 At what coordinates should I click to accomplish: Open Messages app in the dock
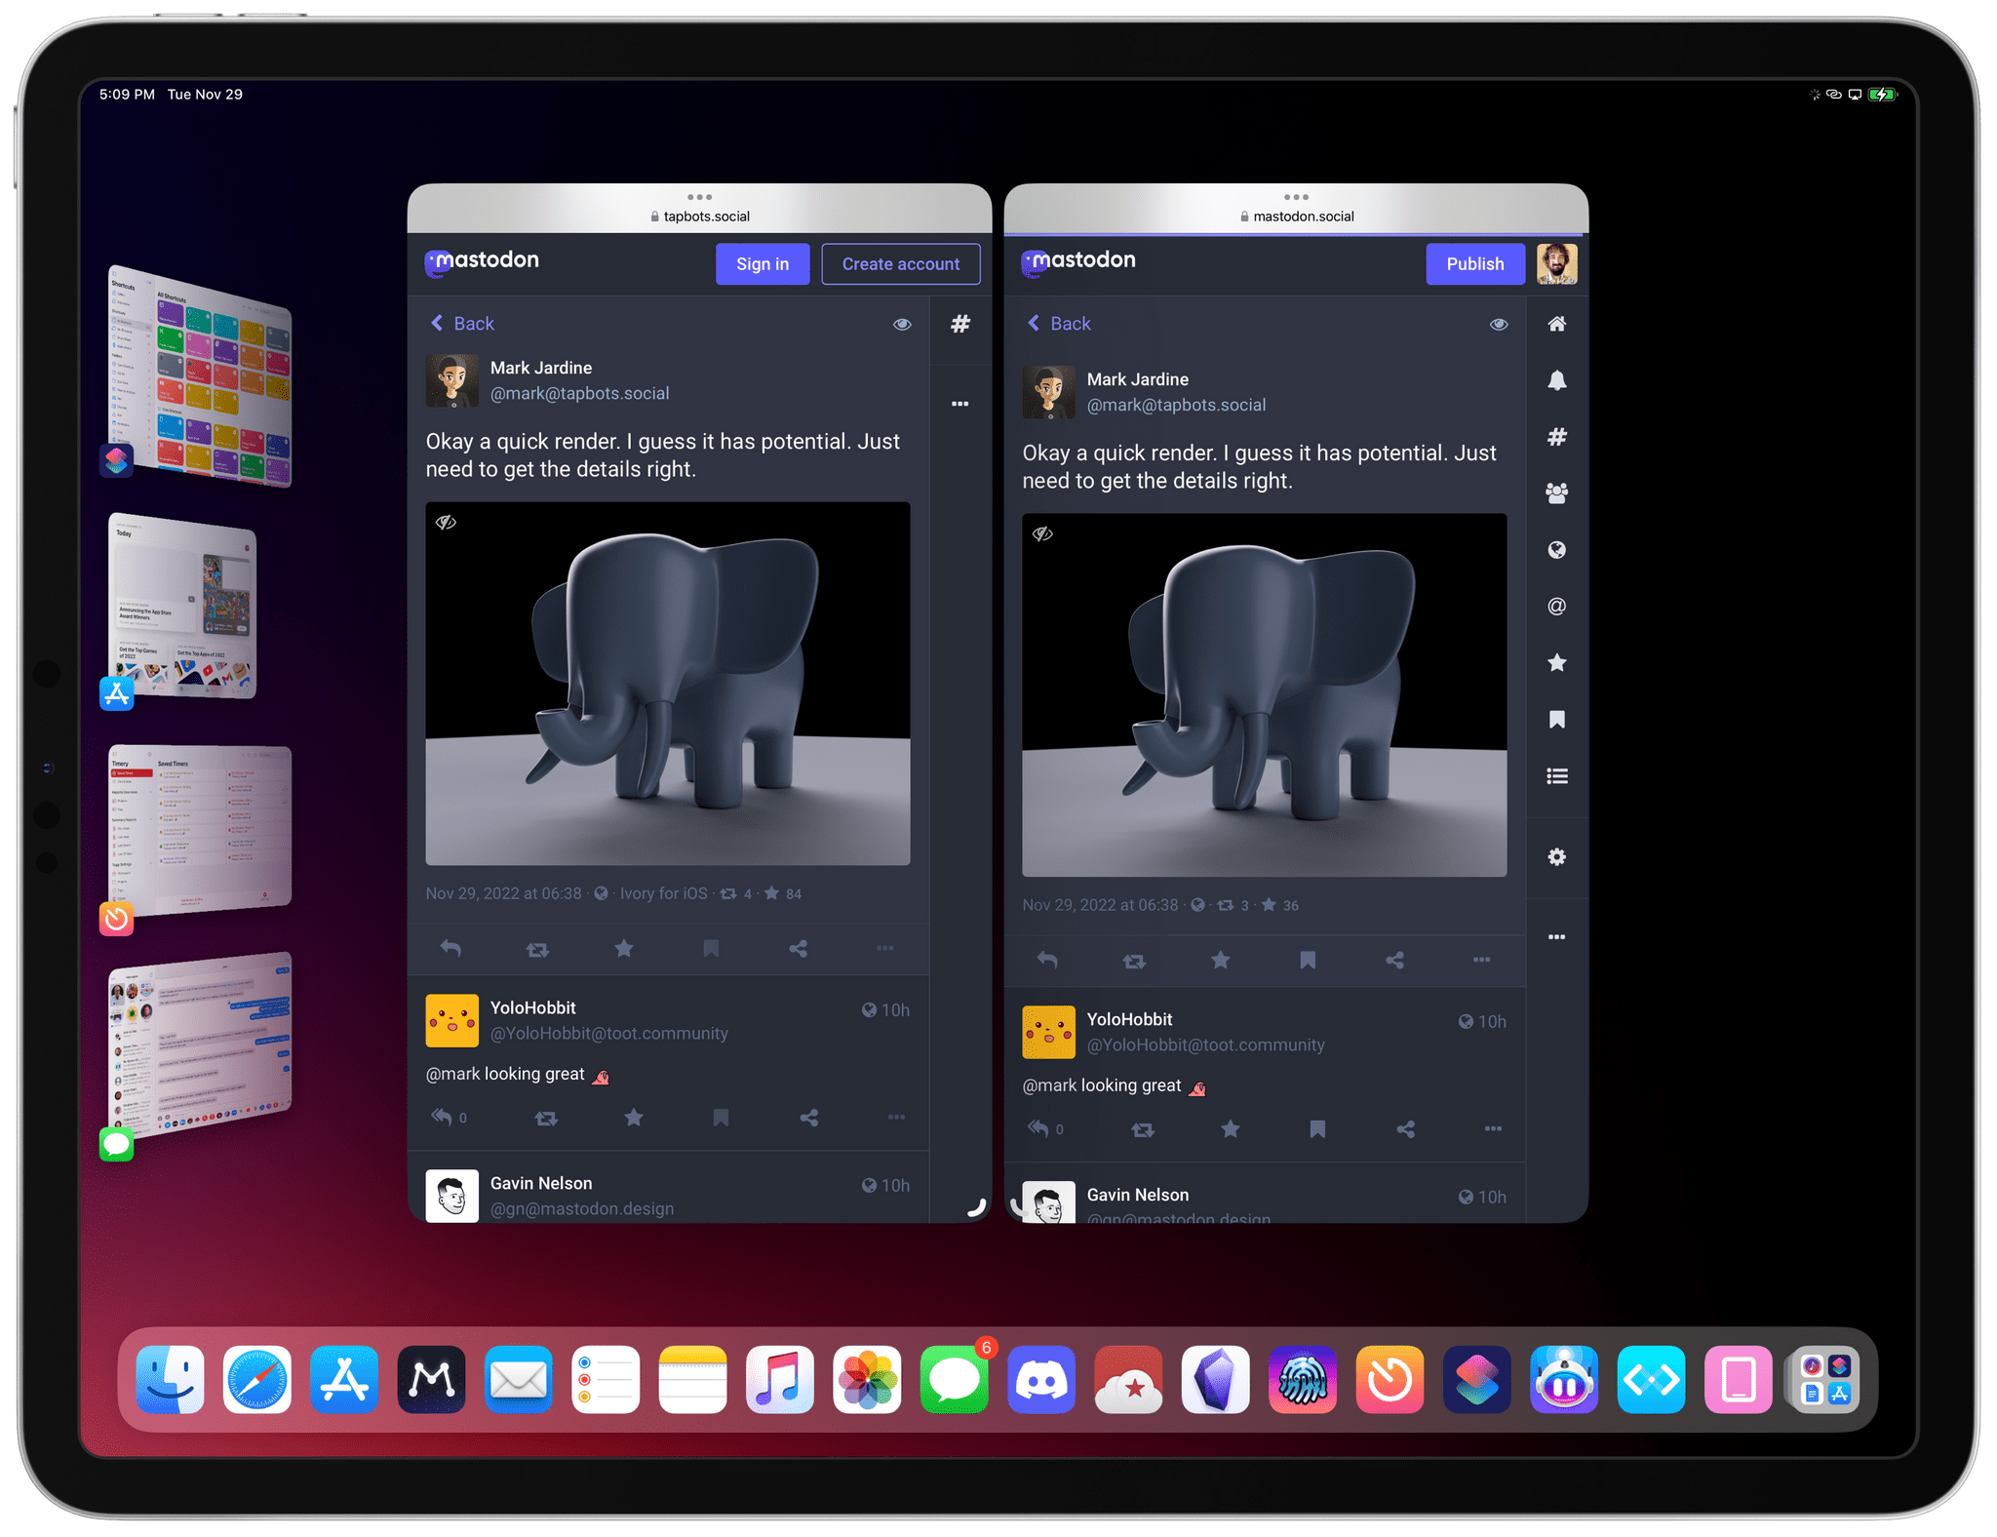tap(955, 1379)
